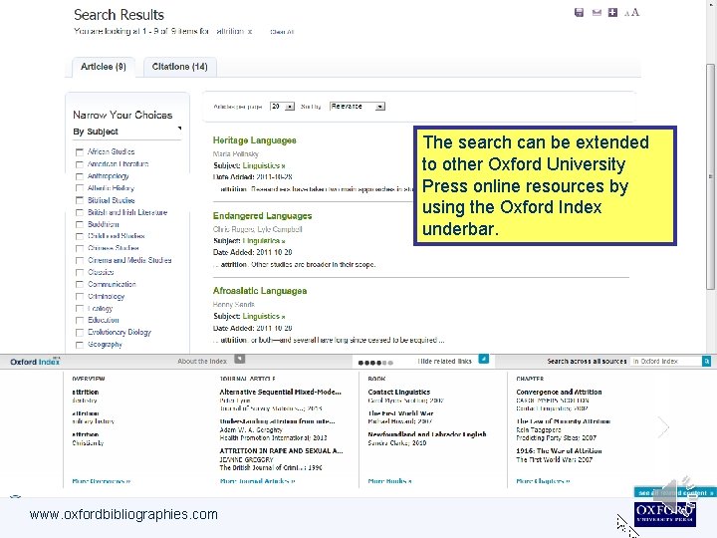The height and width of the screenshot is (538, 717).
Task: Click the save icon in the Search Results header
Action: [579, 12]
